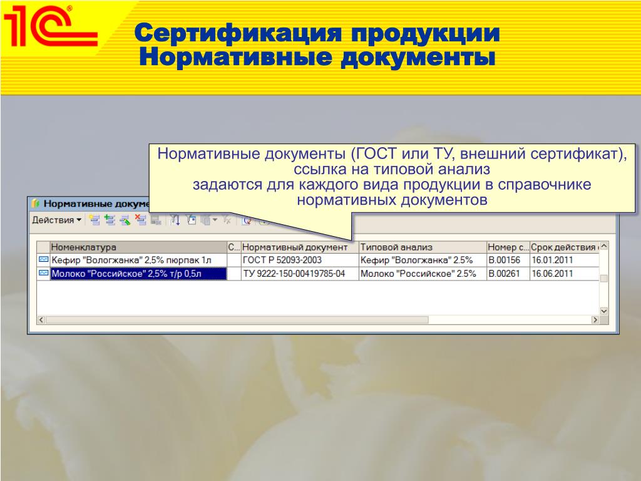Click the Типовой анализ column header
Image resolution: width=641 pixels, height=481 pixels.
[423, 247]
